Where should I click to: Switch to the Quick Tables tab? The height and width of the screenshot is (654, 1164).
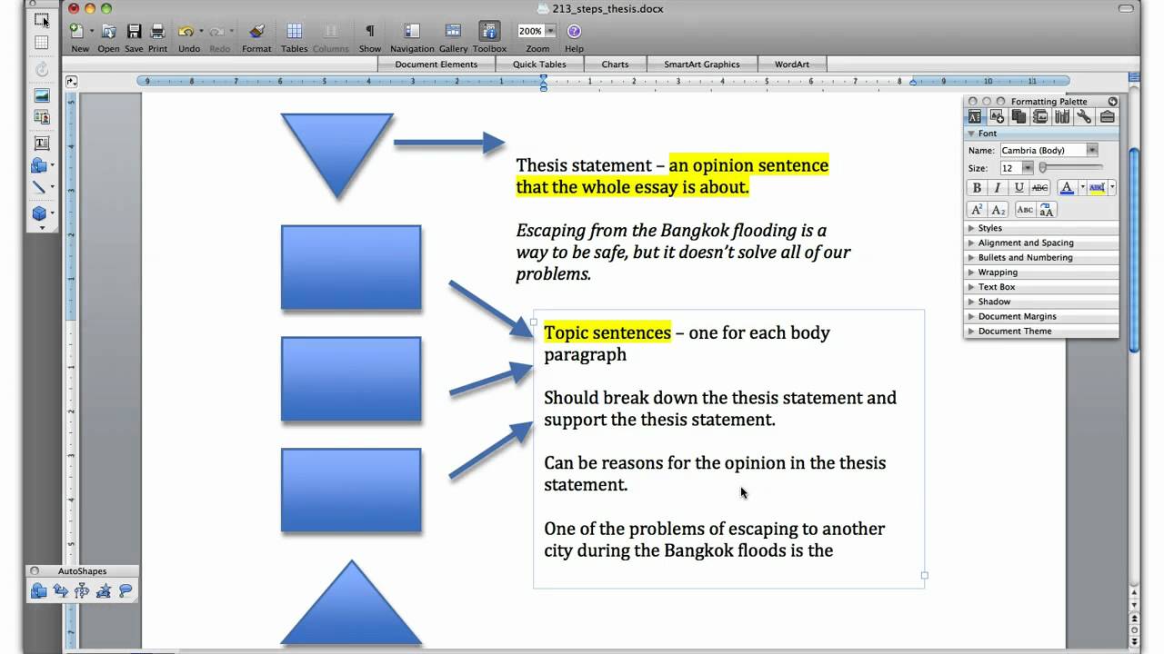539,64
